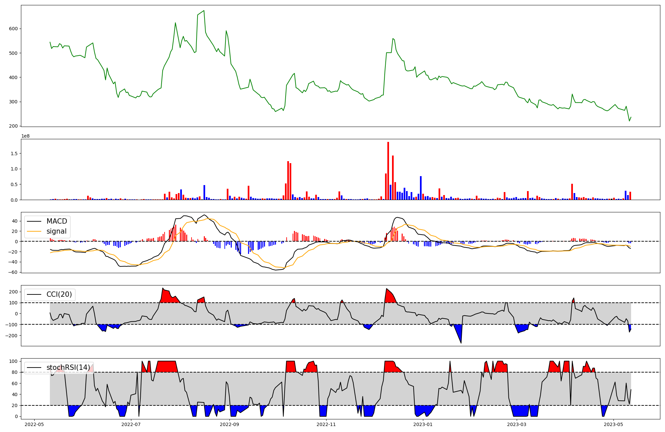
Task: Click the 1e8 volume scale label
Action: (x=26, y=136)
